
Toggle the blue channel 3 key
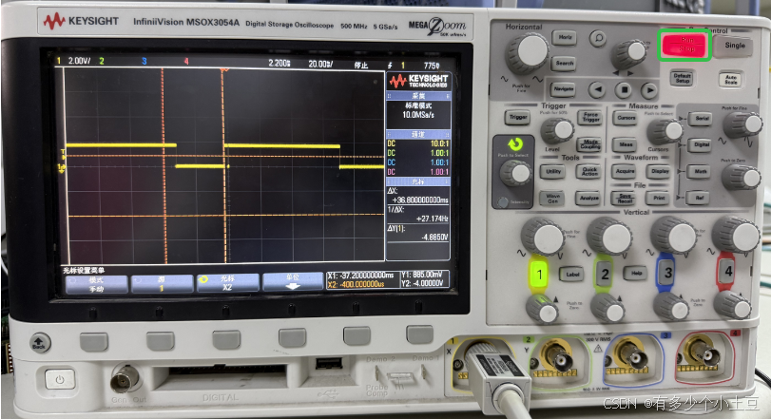click(667, 272)
